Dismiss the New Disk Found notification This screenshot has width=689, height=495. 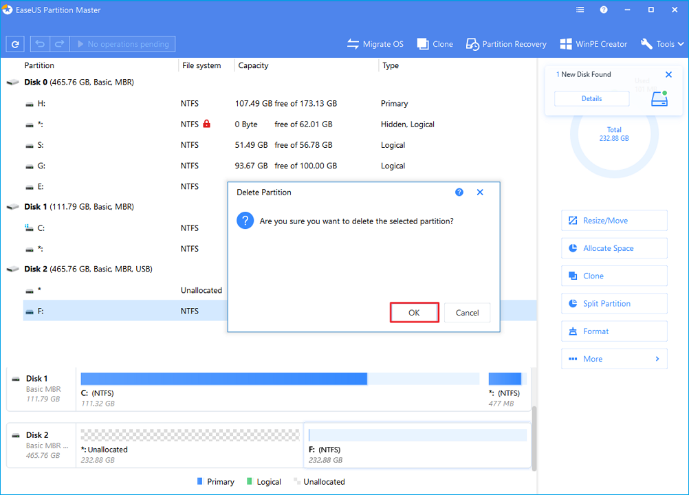coord(668,74)
